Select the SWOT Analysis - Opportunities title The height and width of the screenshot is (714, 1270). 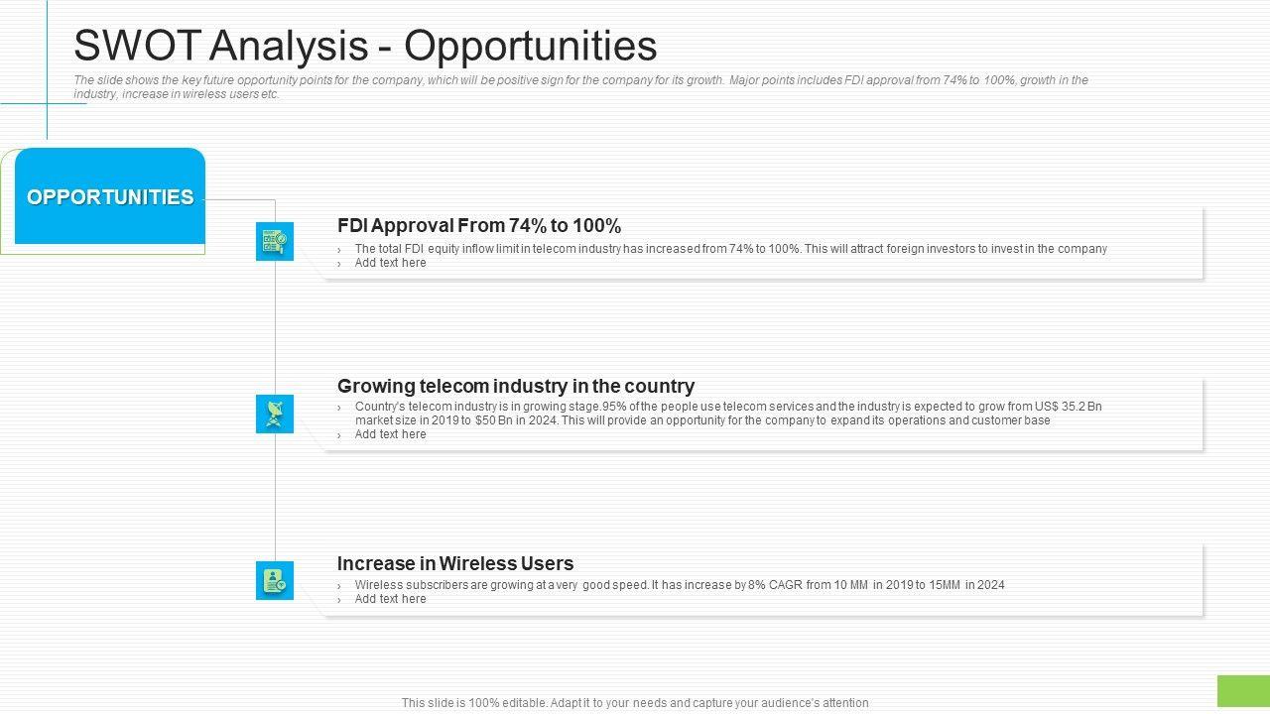pyautogui.click(x=365, y=46)
